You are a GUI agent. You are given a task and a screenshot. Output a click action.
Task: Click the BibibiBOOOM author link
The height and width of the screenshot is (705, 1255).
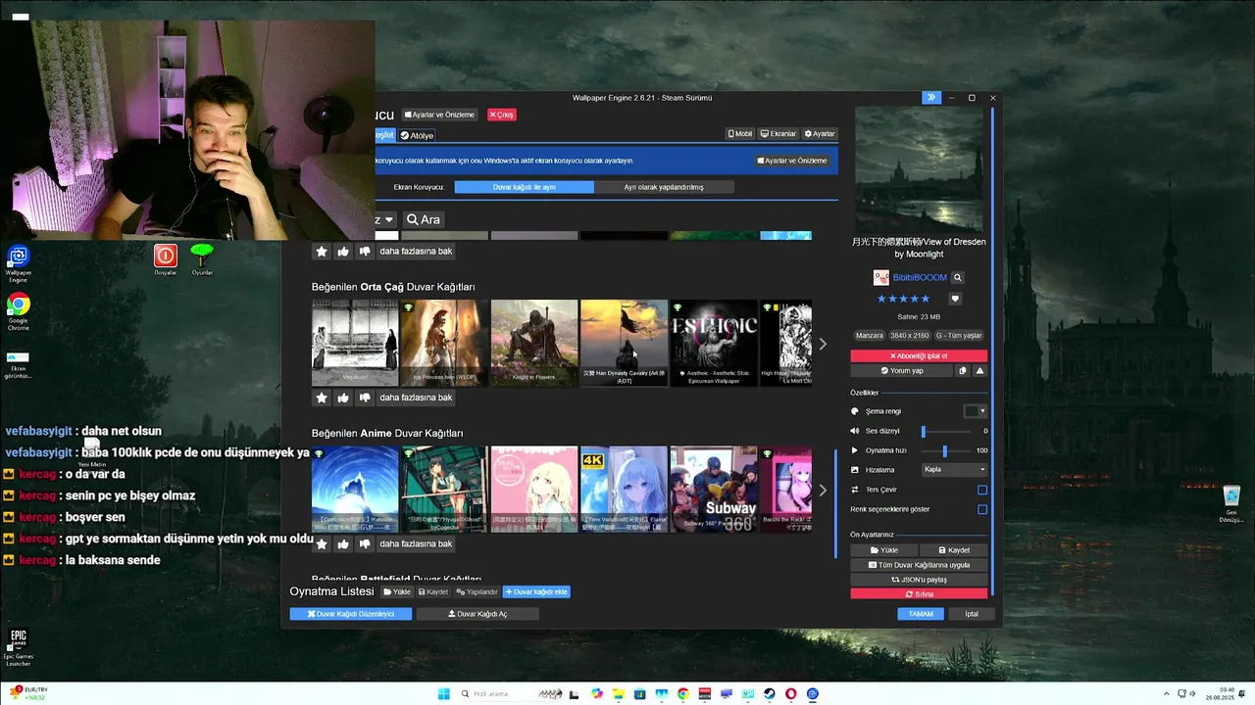pos(920,278)
